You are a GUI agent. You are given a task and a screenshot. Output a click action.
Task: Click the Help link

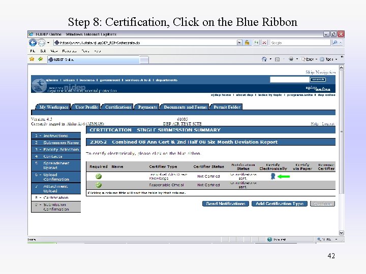(x=315, y=124)
